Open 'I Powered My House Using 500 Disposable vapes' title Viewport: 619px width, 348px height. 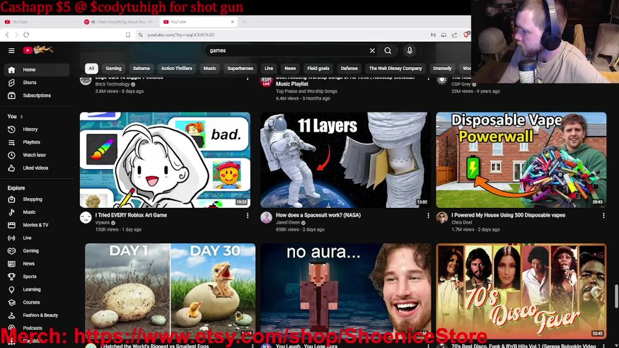[508, 215]
